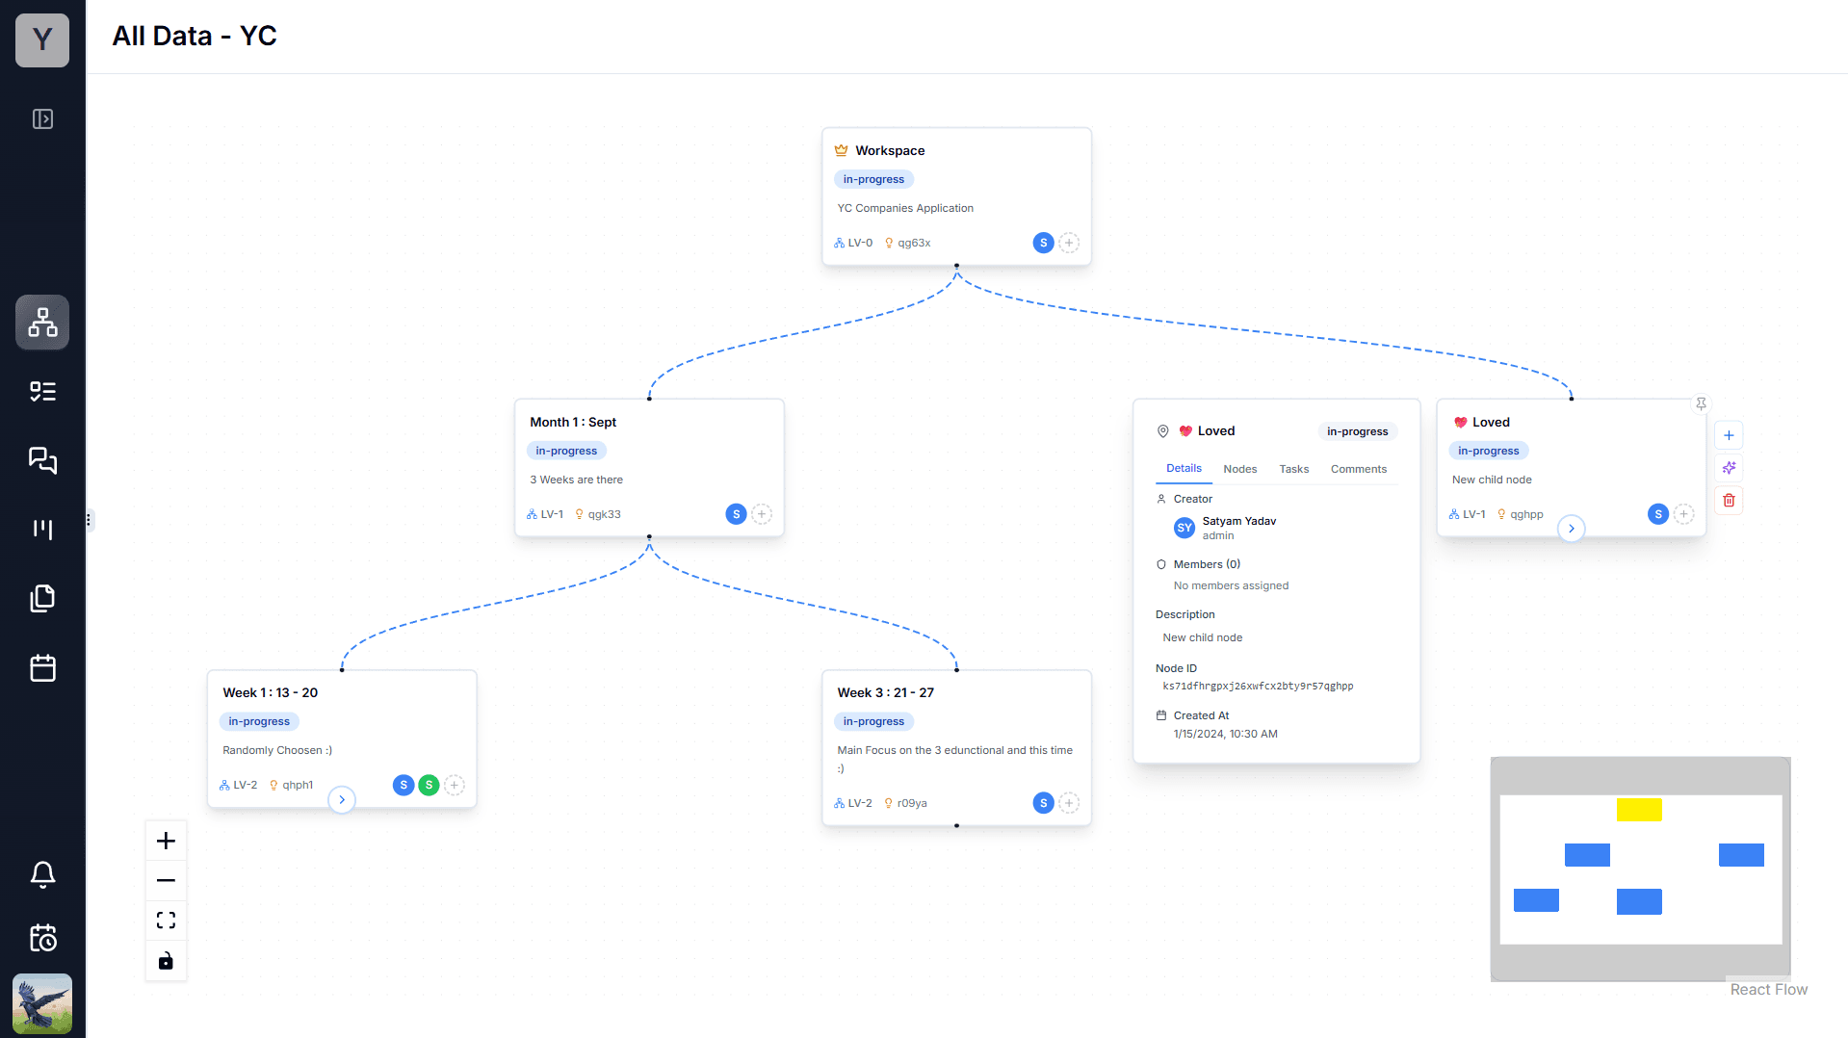Image resolution: width=1848 pixels, height=1038 pixels.
Task: Expand the Week 1 node with its chevron
Action: click(x=342, y=799)
